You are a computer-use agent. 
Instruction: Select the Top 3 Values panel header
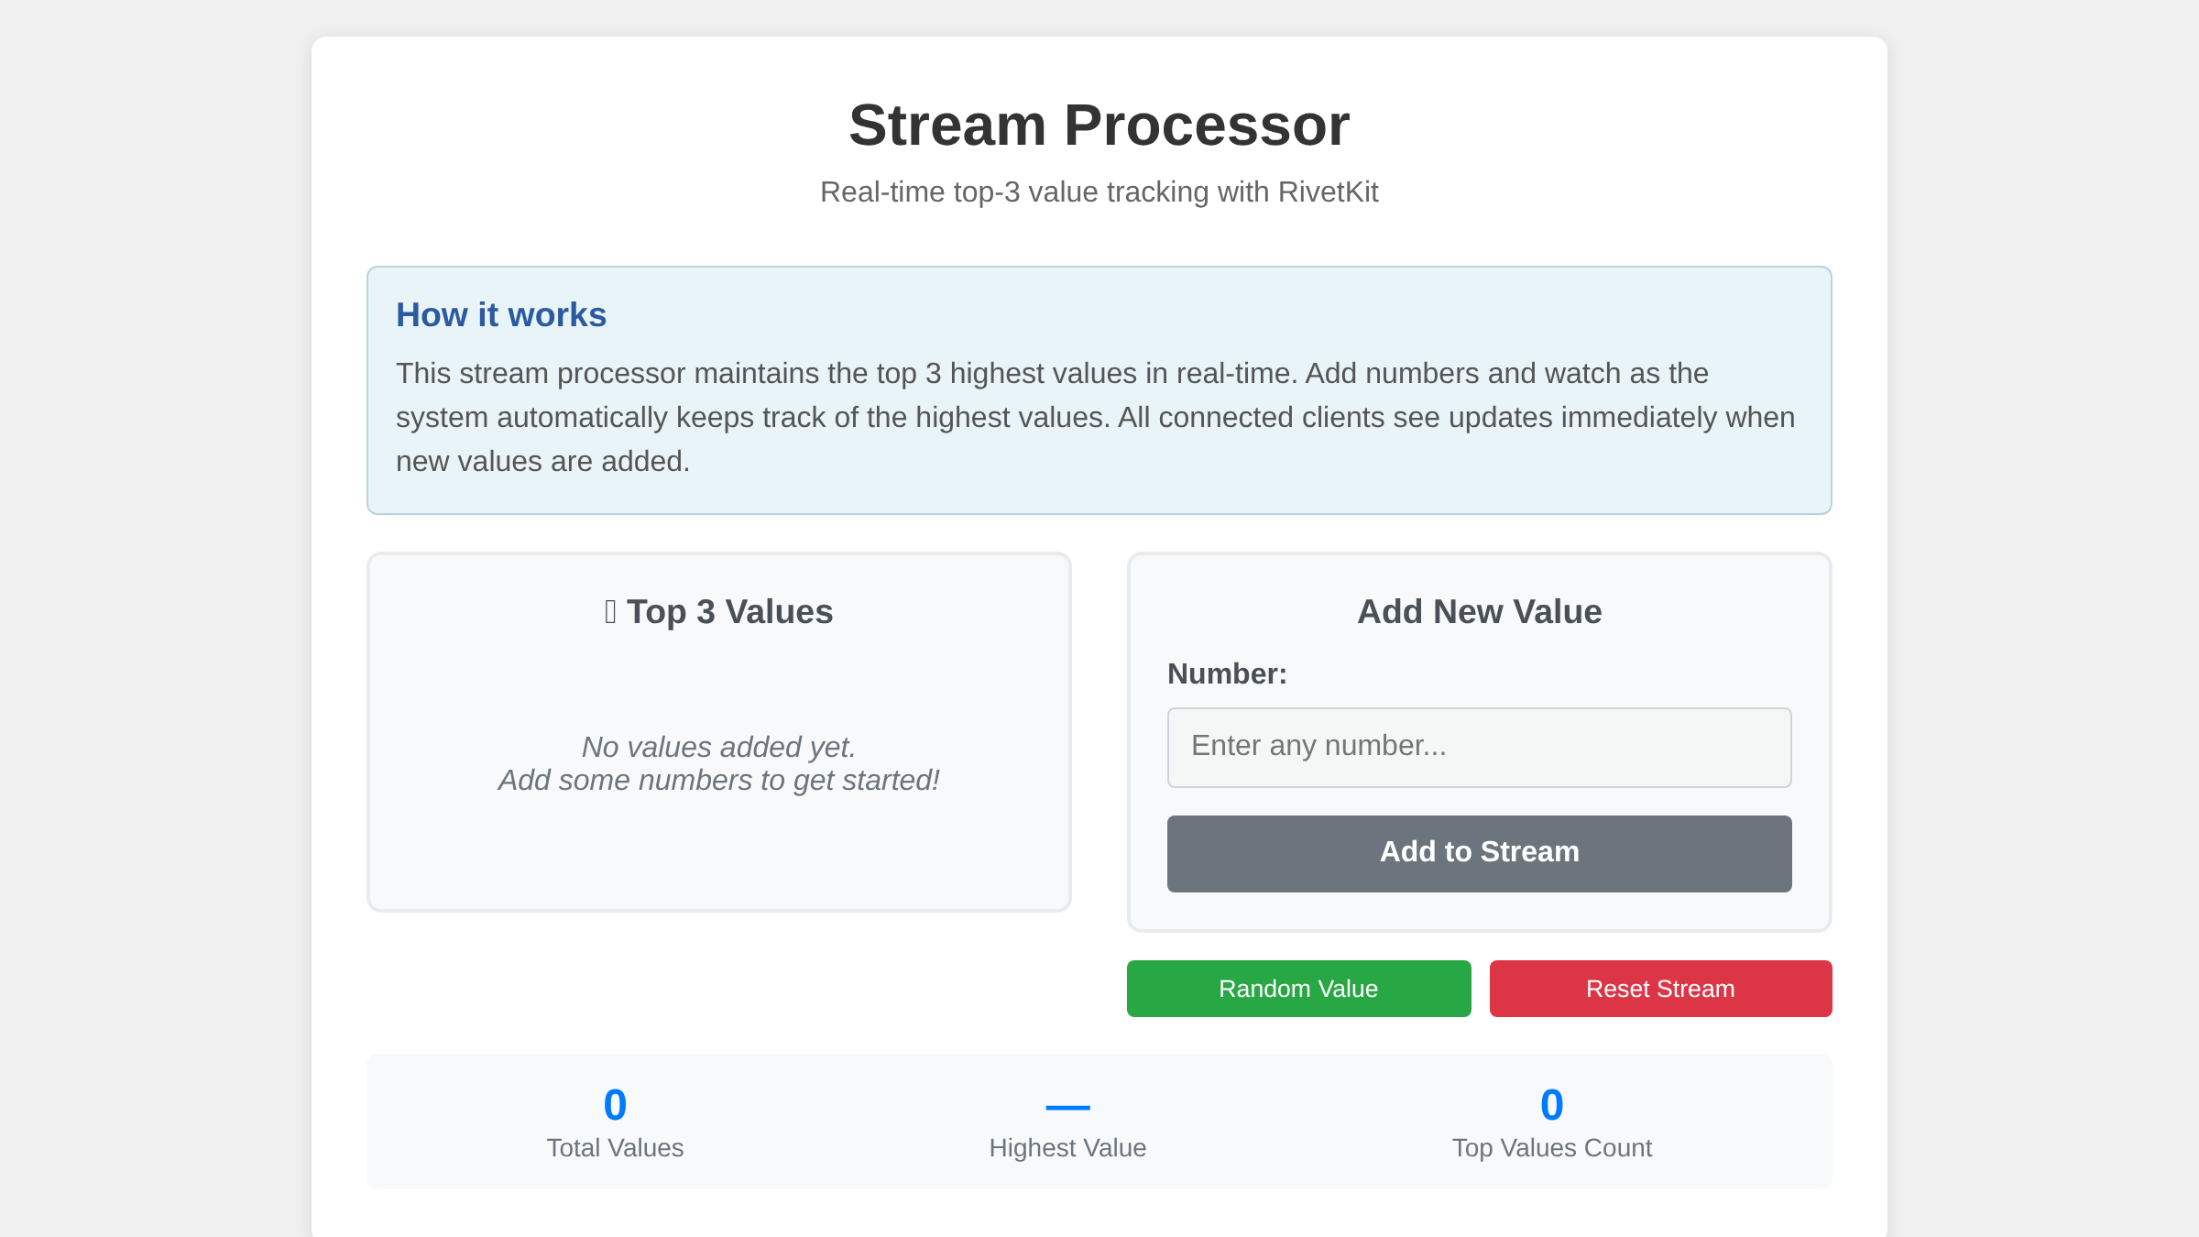click(719, 611)
